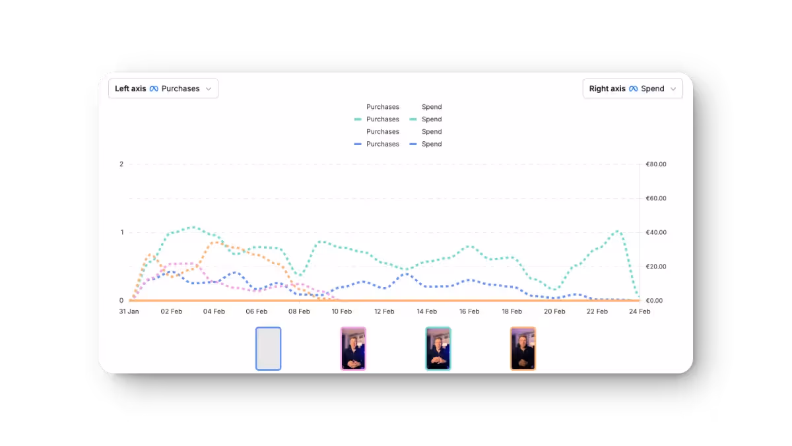Click the 12 Feb date label
Image resolution: width=792 pixels, height=446 pixels.
point(384,311)
